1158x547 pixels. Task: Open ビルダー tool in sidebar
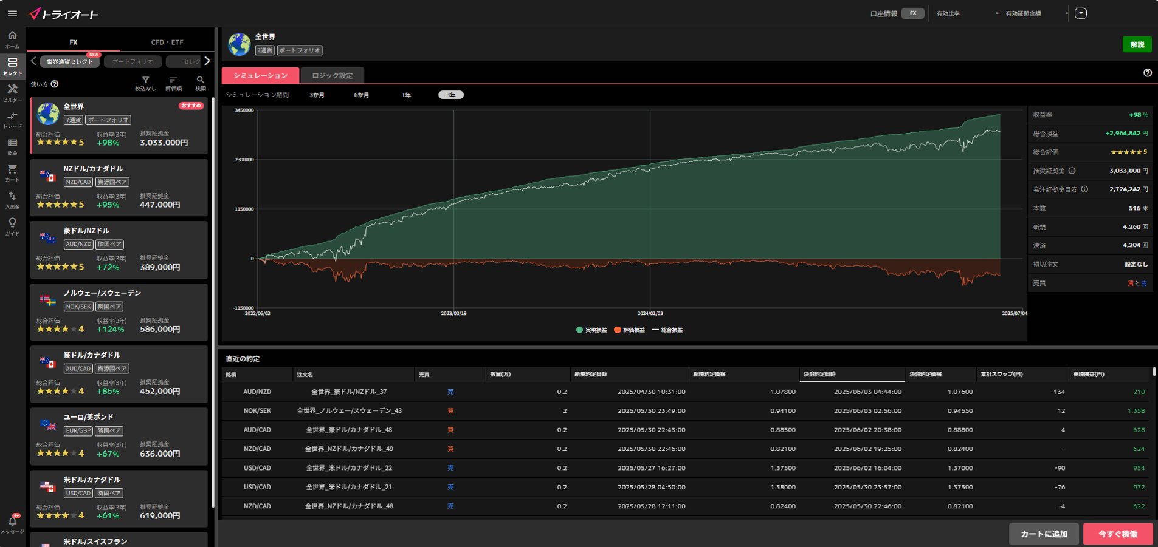(x=12, y=93)
